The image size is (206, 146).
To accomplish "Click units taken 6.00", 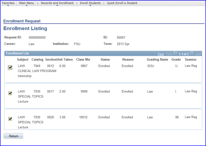I will (62, 66).
